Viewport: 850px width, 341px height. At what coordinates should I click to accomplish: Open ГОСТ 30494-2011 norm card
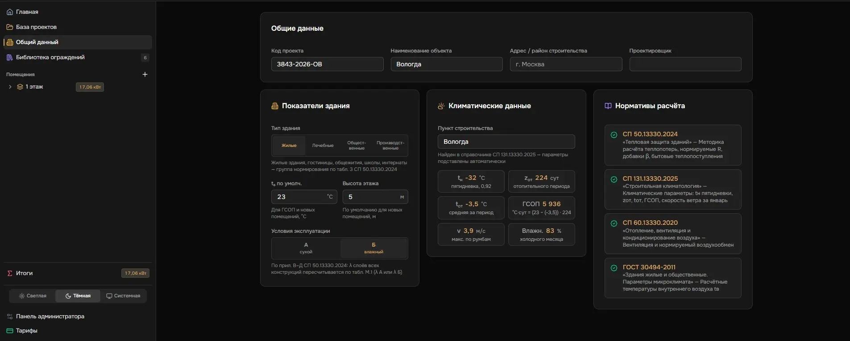pyautogui.click(x=673, y=278)
